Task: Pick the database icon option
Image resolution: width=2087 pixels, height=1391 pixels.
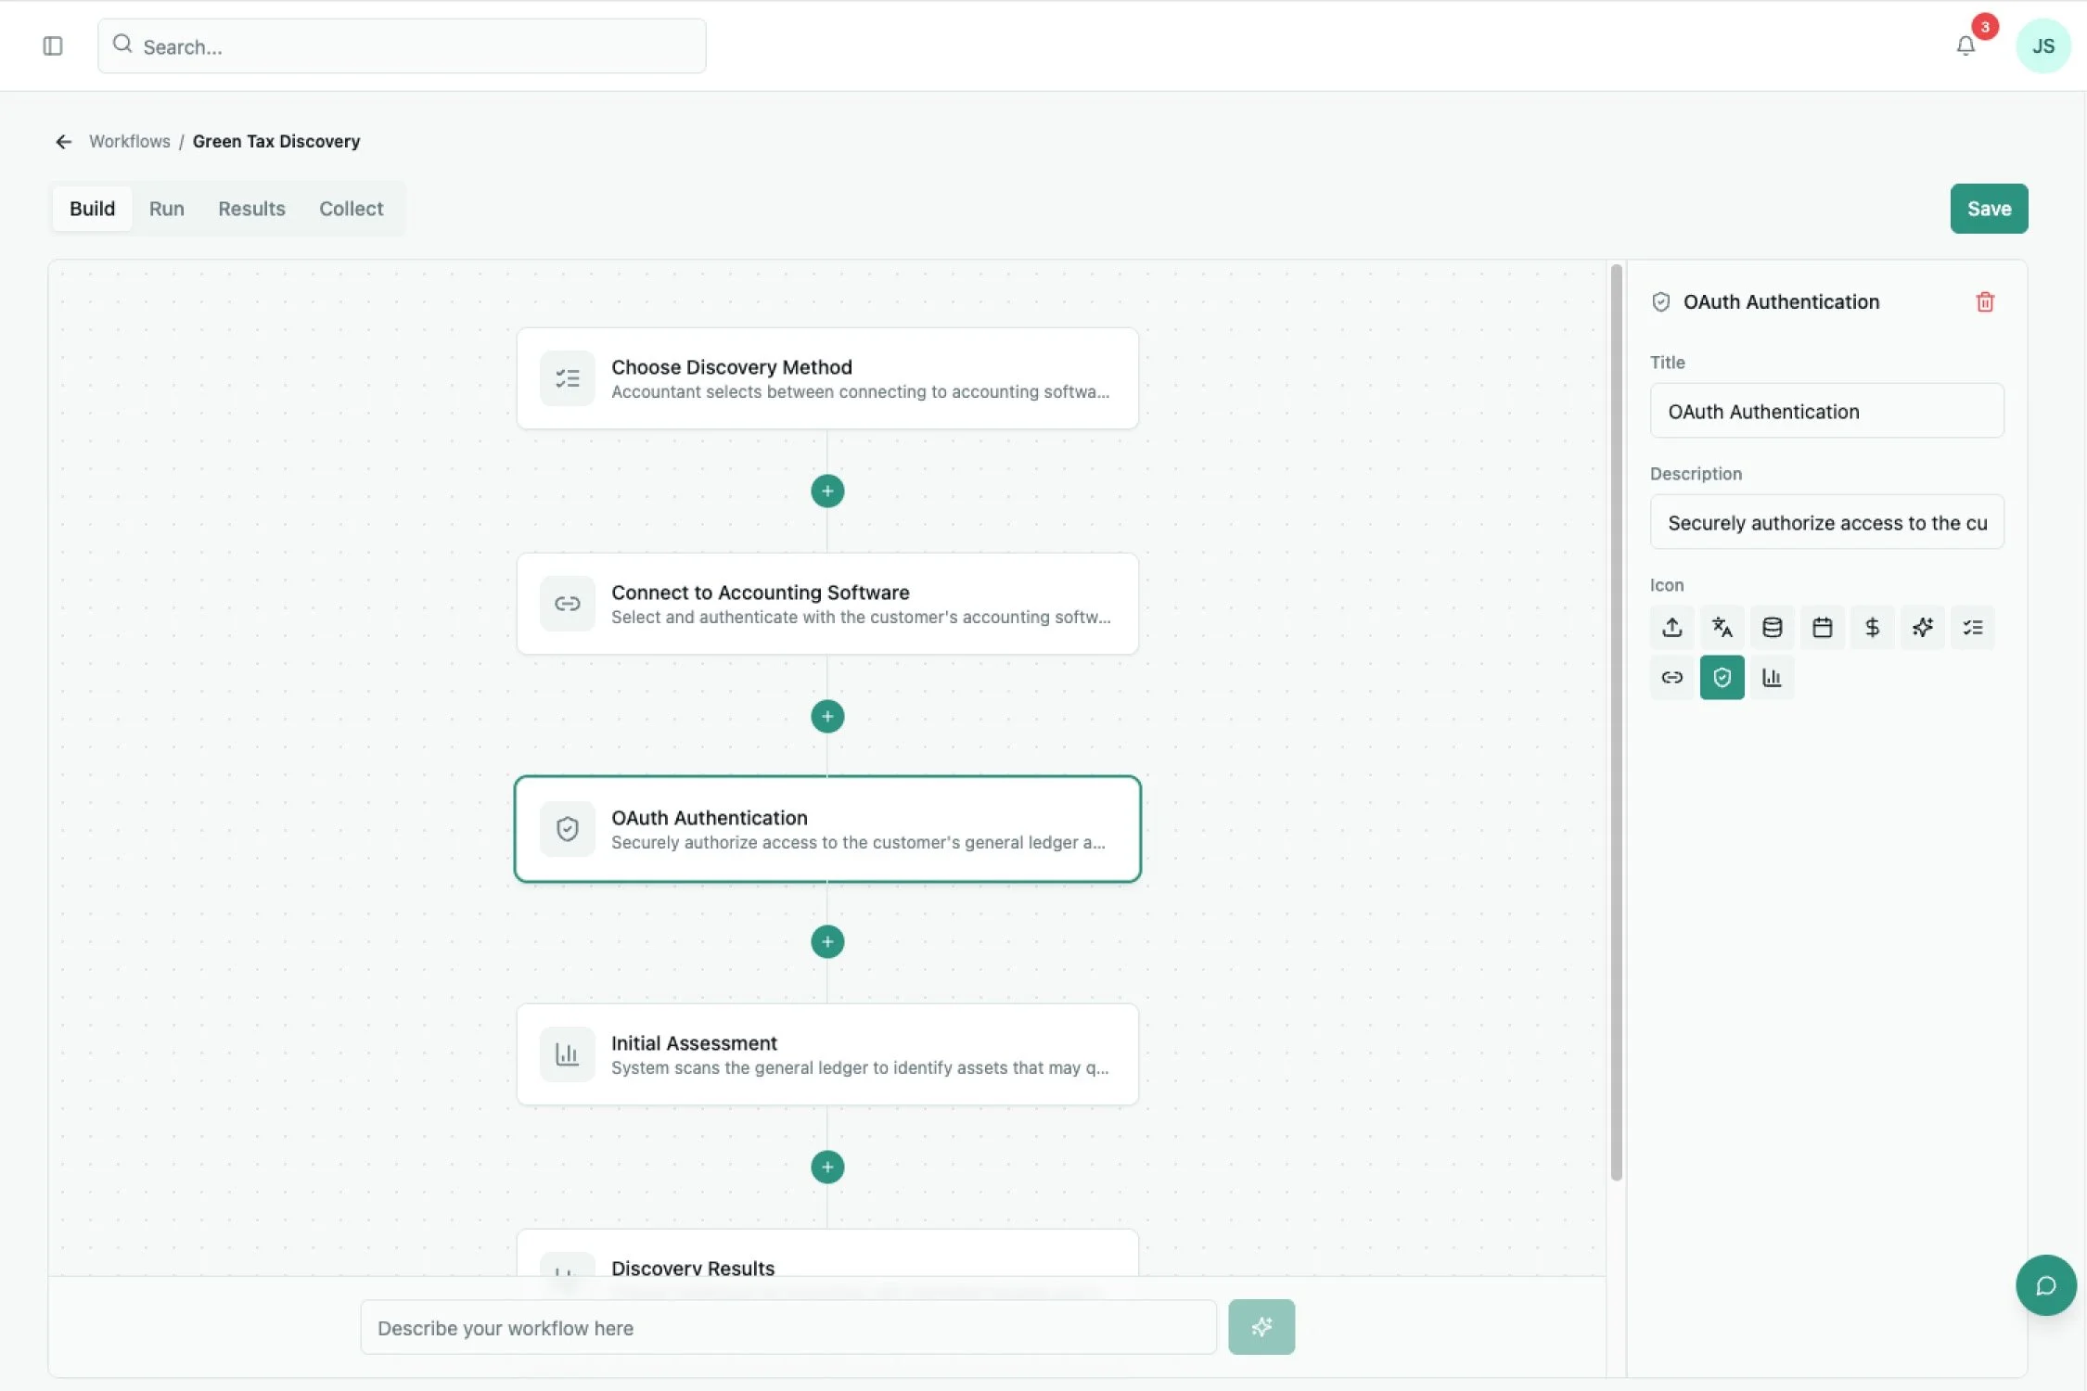Action: pos(1772,628)
